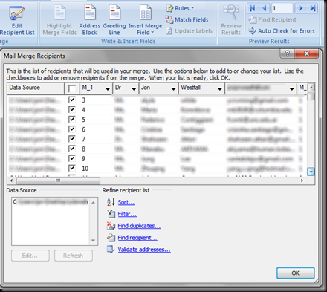Toggle the select-all header checkbox
Image resolution: width=327 pixels, height=292 pixels.
click(x=72, y=88)
